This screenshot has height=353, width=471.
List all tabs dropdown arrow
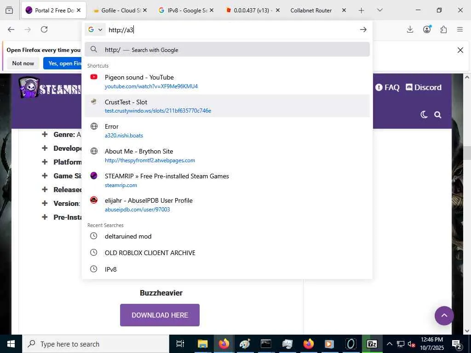379,10
